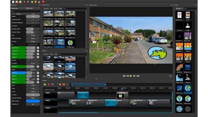Screen dimensions: 208x117
Task: Toggle the keyframe icon beside Location X
Action: pos(38,48)
